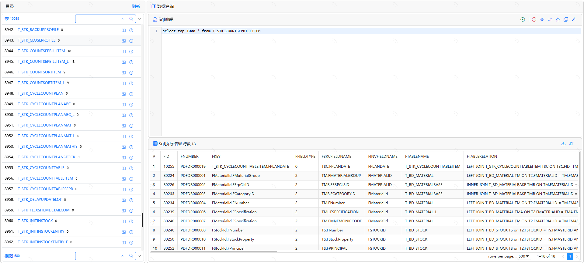Click the swap arrows icon in results header
The height and width of the screenshot is (263, 584).
coord(571,143)
